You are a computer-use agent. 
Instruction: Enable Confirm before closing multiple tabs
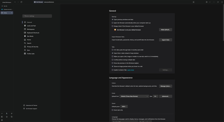[x=112, y=60]
